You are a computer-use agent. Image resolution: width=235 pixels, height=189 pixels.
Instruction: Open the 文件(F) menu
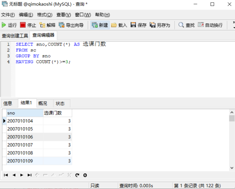click(8, 15)
